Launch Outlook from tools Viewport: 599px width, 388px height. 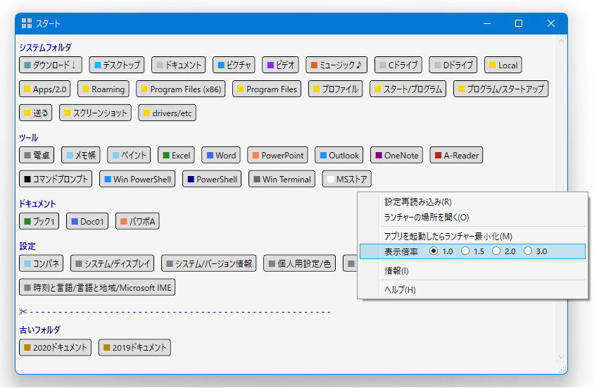(339, 155)
